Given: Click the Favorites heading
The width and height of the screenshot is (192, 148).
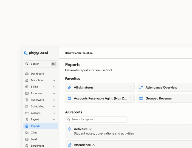Looking at the screenshot, I should click(72, 79).
